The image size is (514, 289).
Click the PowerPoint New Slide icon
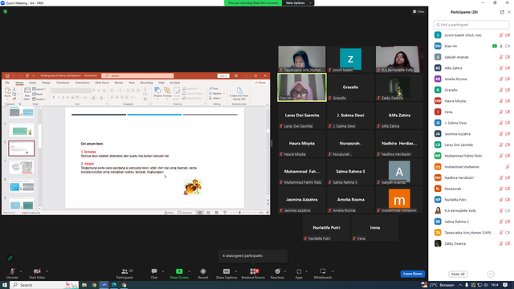(x=27, y=93)
